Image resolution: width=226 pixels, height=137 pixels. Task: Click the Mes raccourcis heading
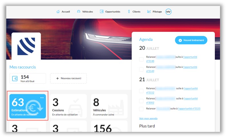(23, 67)
